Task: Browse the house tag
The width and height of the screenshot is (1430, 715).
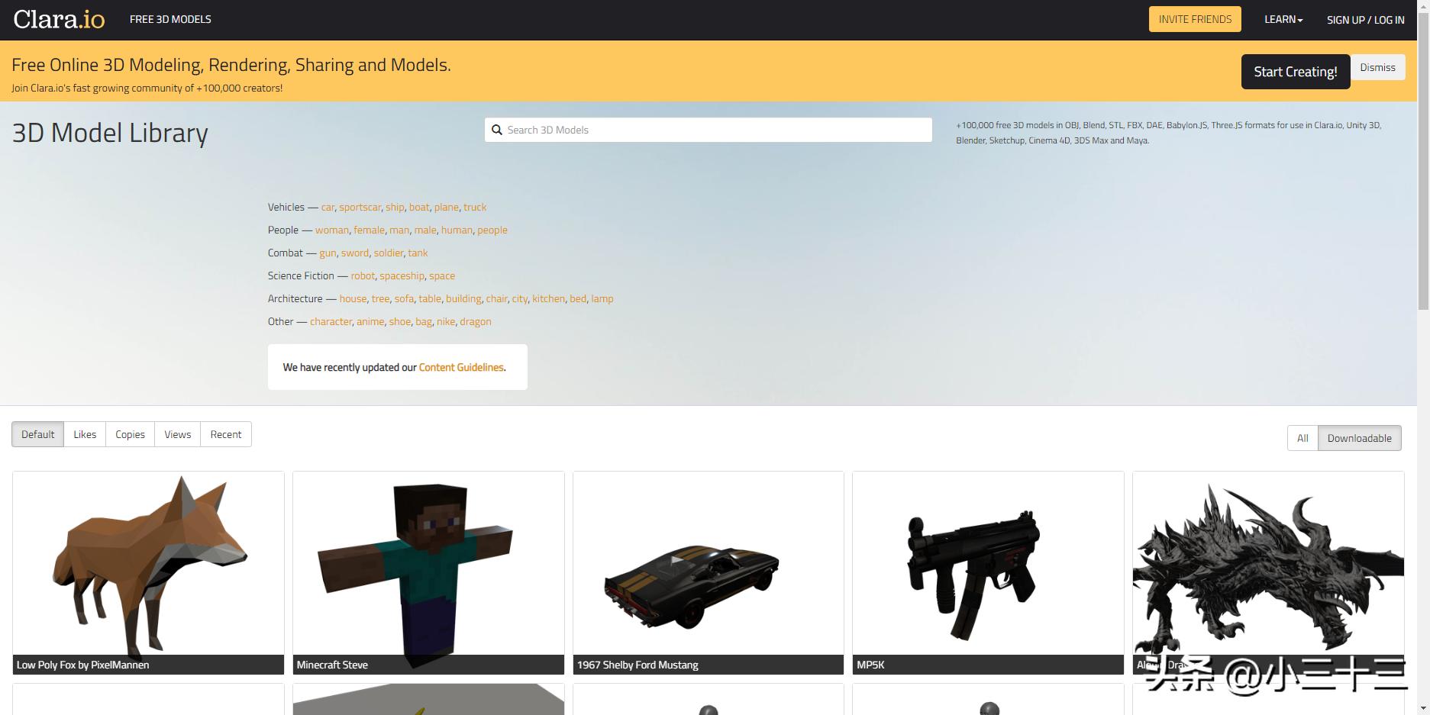Action: click(x=353, y=298)
